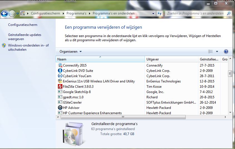This screenshot has height=149, width=235.
Task: Click Programma's breadcrumb in address bar
Action: (77, 13)
